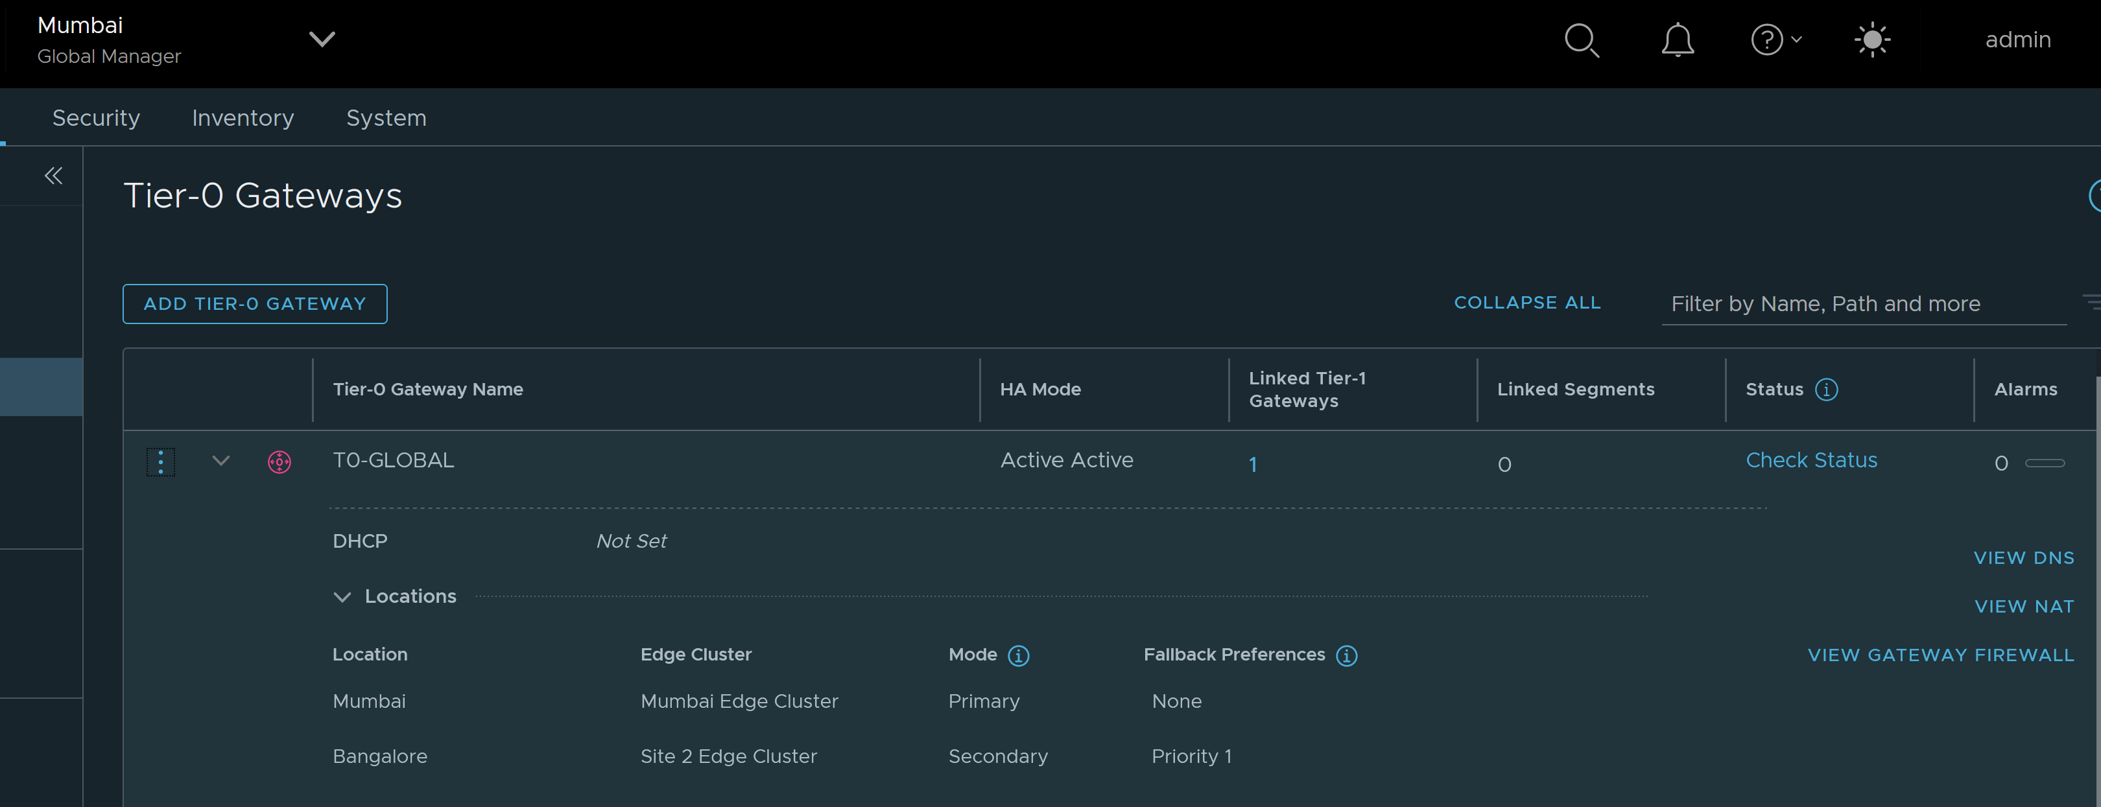
Task: Click the Mode column info icon
Action: [1018, 655]
